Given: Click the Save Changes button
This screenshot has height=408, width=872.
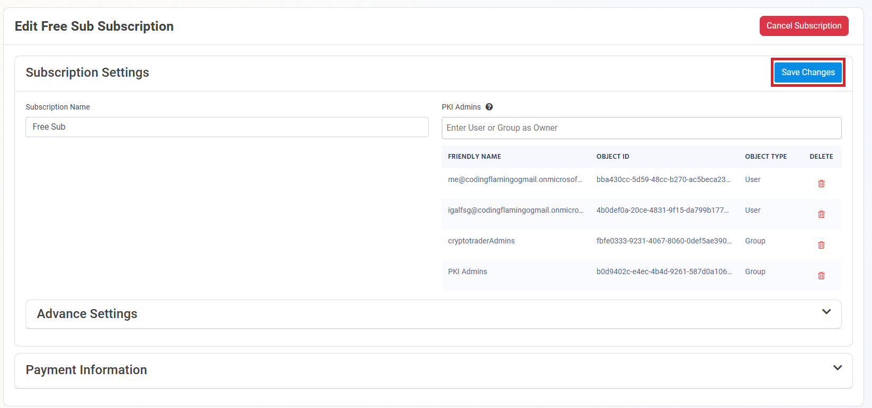Looking at the screenshot, I should (807, 72).
